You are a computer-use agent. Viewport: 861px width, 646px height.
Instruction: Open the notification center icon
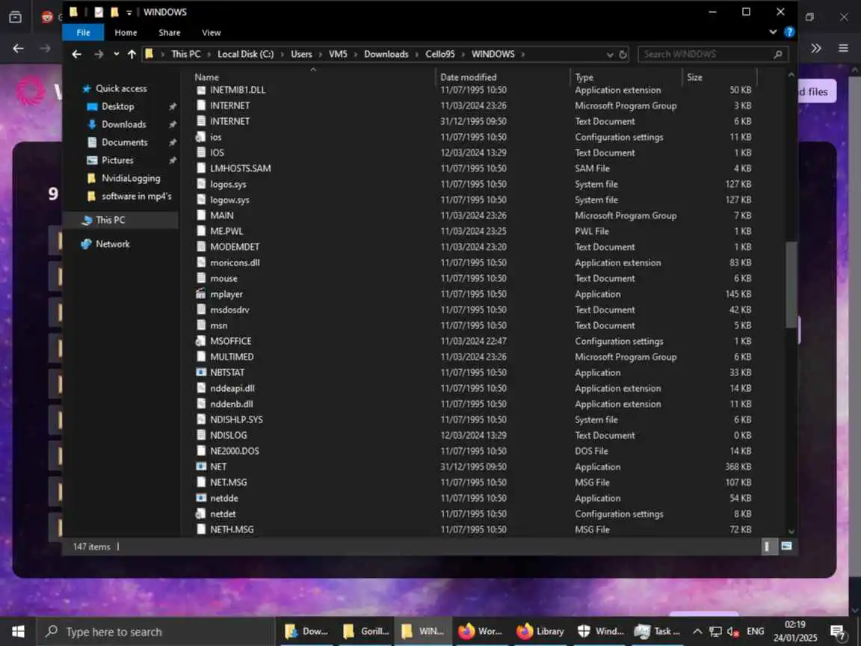[x=838, y=633]
